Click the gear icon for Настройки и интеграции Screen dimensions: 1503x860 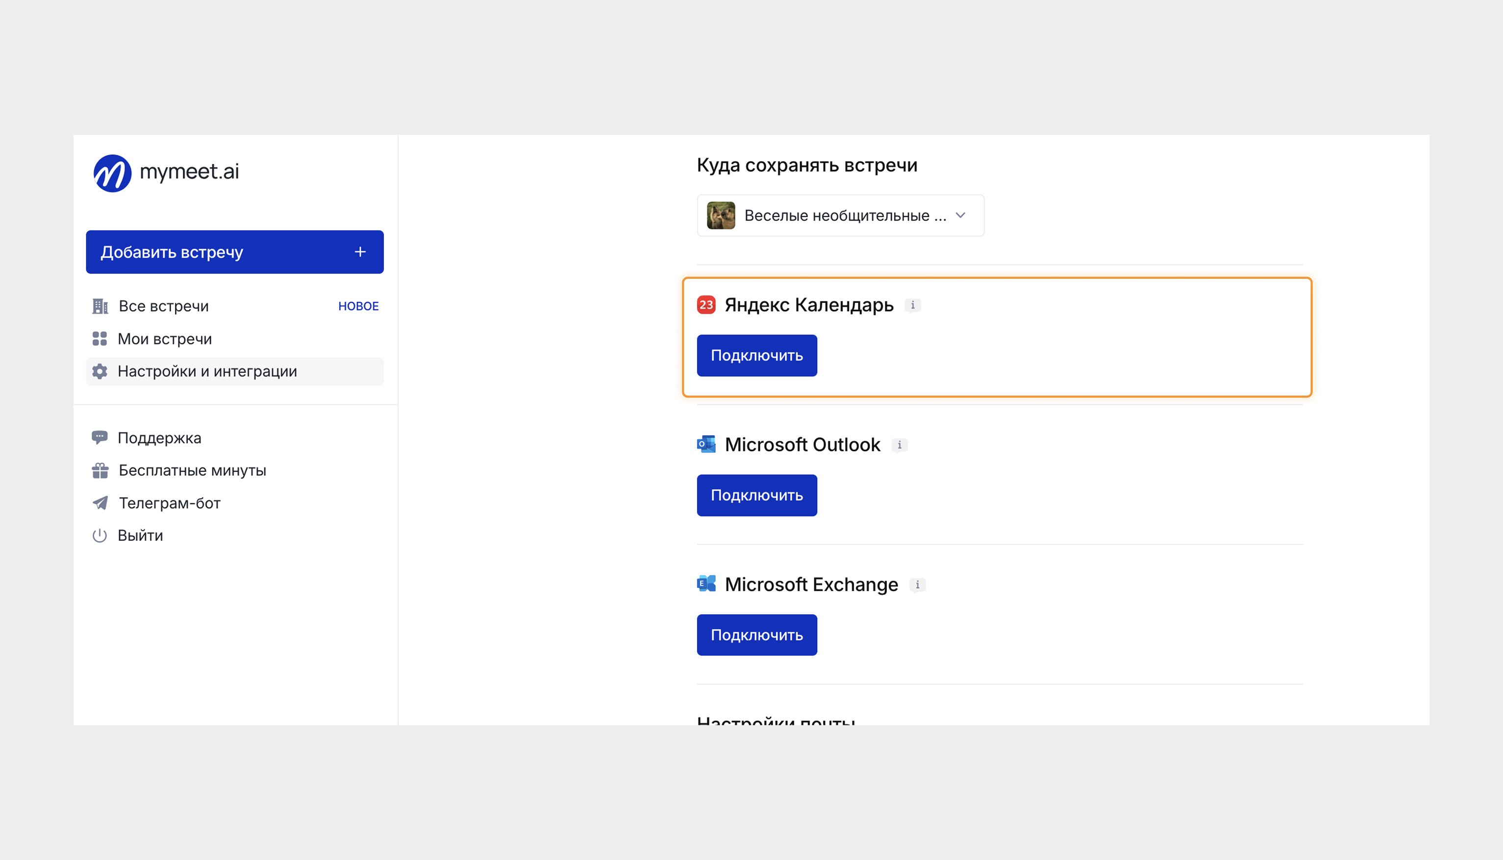point(100,371)
